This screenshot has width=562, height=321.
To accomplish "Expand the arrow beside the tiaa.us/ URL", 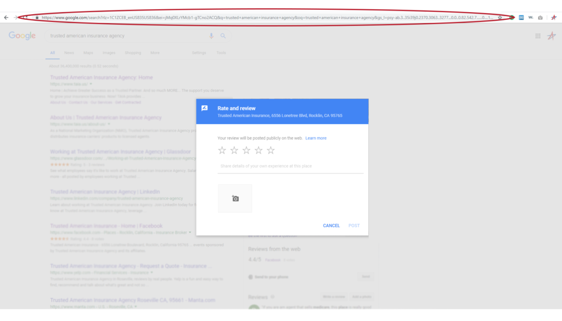I will click(x=91, y=84).
